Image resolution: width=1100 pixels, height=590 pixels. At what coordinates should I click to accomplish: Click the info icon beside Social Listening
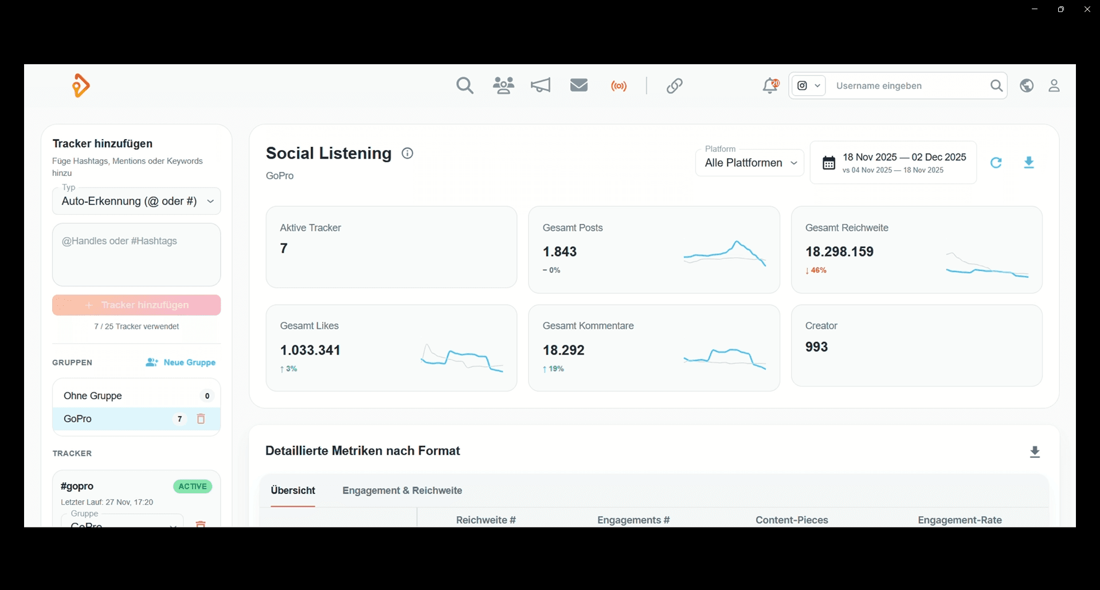[x=408, y=154]
